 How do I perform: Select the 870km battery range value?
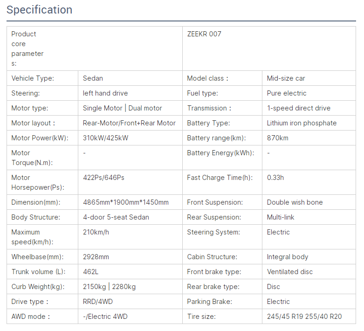click(277, 138)
